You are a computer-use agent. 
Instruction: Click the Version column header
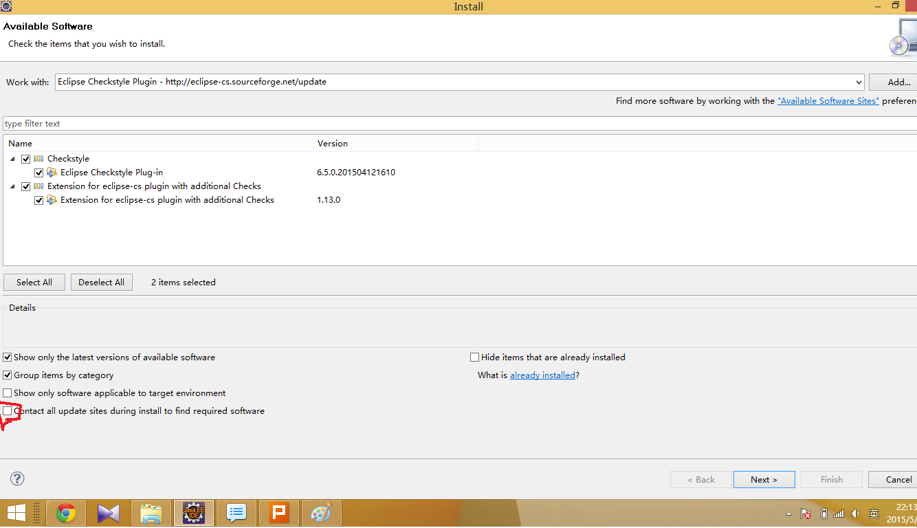point(396,144)
